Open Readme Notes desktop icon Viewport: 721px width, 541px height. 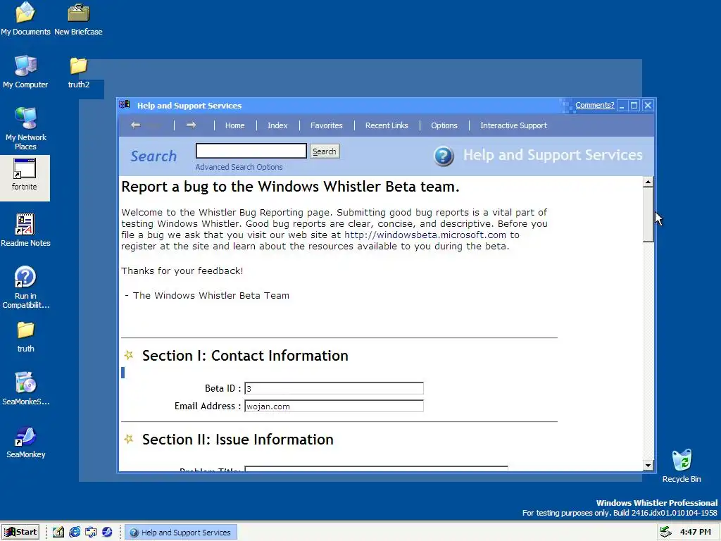25,230
